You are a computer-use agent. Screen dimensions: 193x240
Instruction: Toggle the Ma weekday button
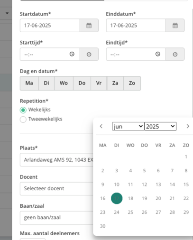pyautogui.click(x=29, y=83)
